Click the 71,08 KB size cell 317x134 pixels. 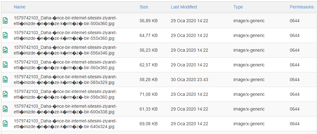(148, 94)
